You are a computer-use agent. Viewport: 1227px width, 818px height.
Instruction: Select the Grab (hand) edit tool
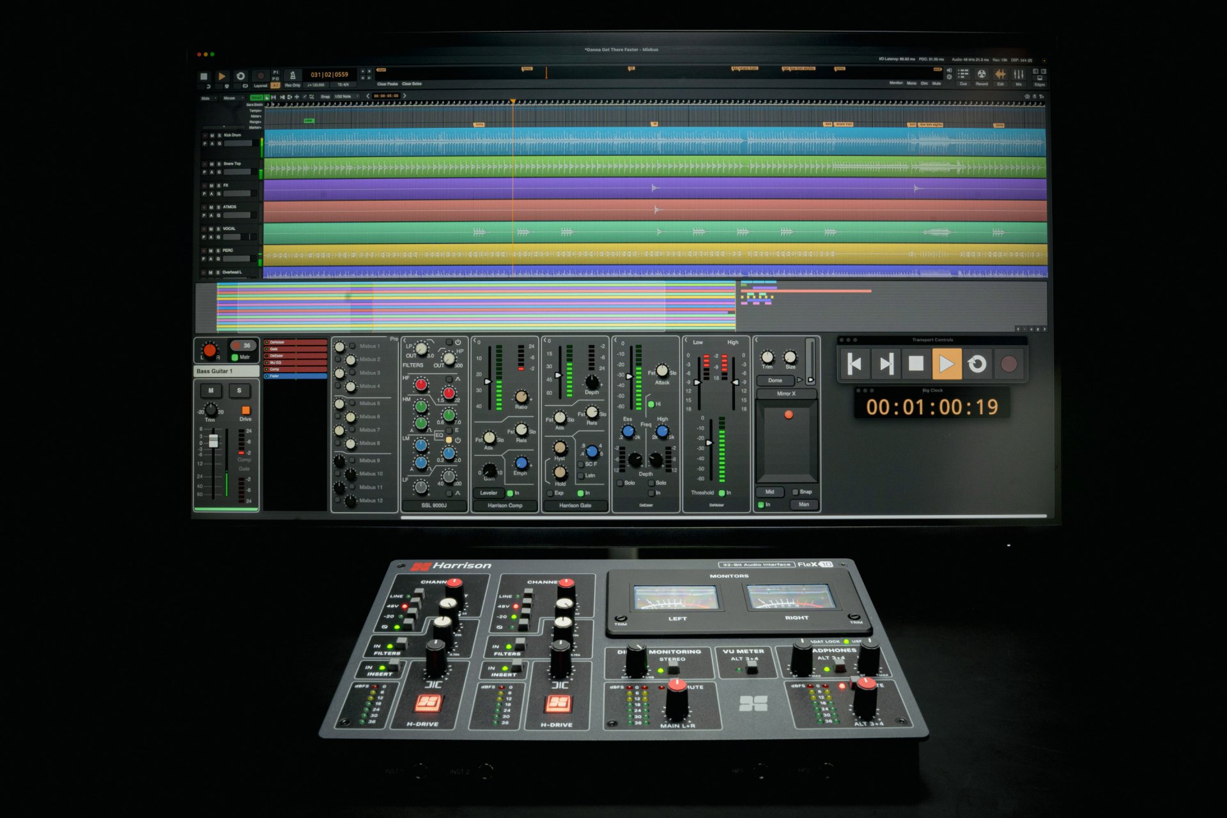(266, 97)
